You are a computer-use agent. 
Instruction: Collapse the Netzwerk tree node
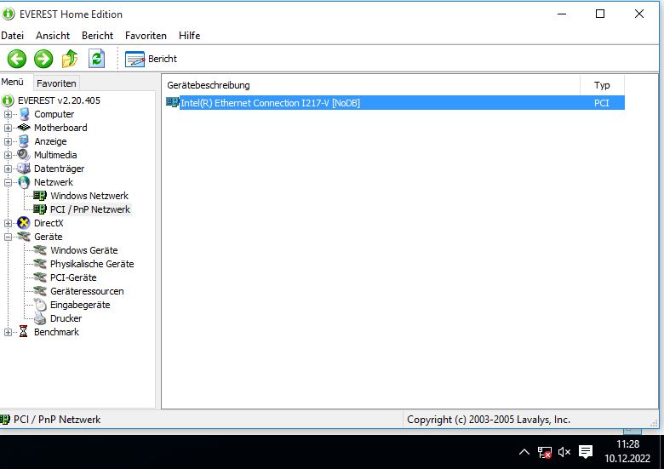(9, 182)
